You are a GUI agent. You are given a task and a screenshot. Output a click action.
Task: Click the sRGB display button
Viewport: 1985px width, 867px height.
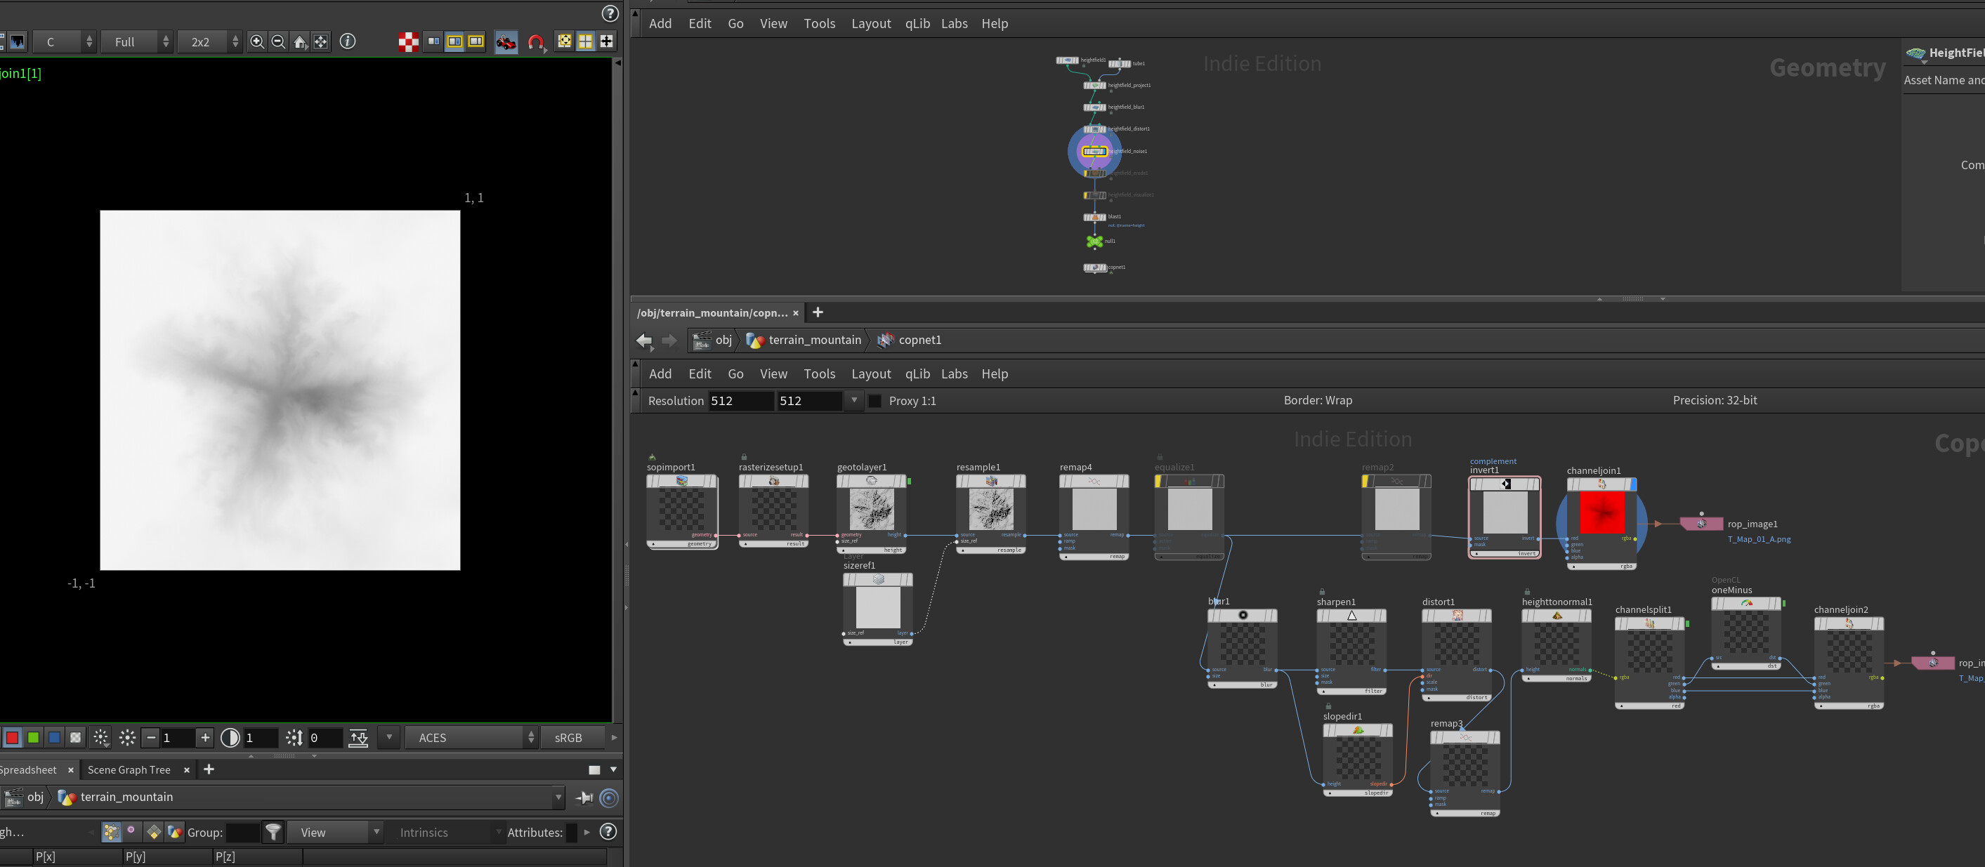point(569,738)
